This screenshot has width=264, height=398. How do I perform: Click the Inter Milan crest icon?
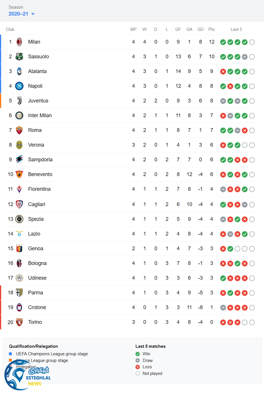tap(19, 115)
